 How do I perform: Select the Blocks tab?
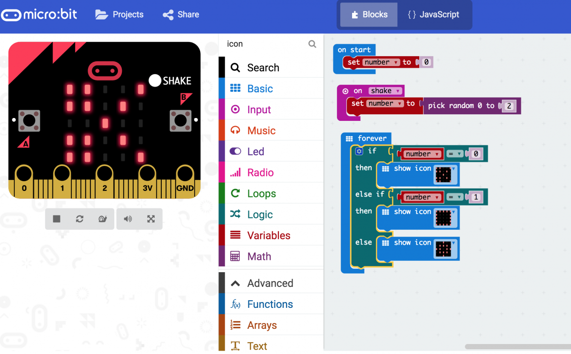368,14
